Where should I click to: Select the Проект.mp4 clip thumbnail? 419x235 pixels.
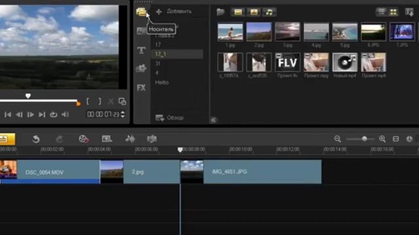373,63
